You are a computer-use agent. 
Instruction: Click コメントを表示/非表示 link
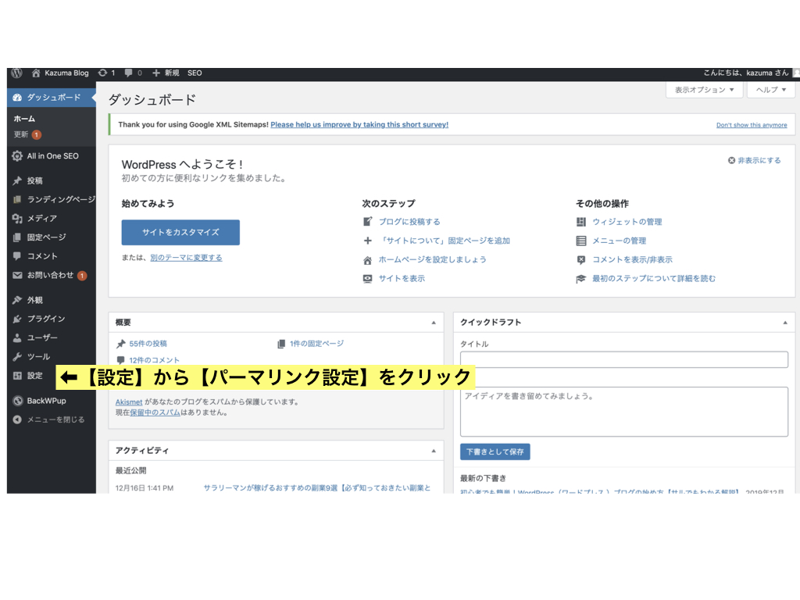point(632,259)
